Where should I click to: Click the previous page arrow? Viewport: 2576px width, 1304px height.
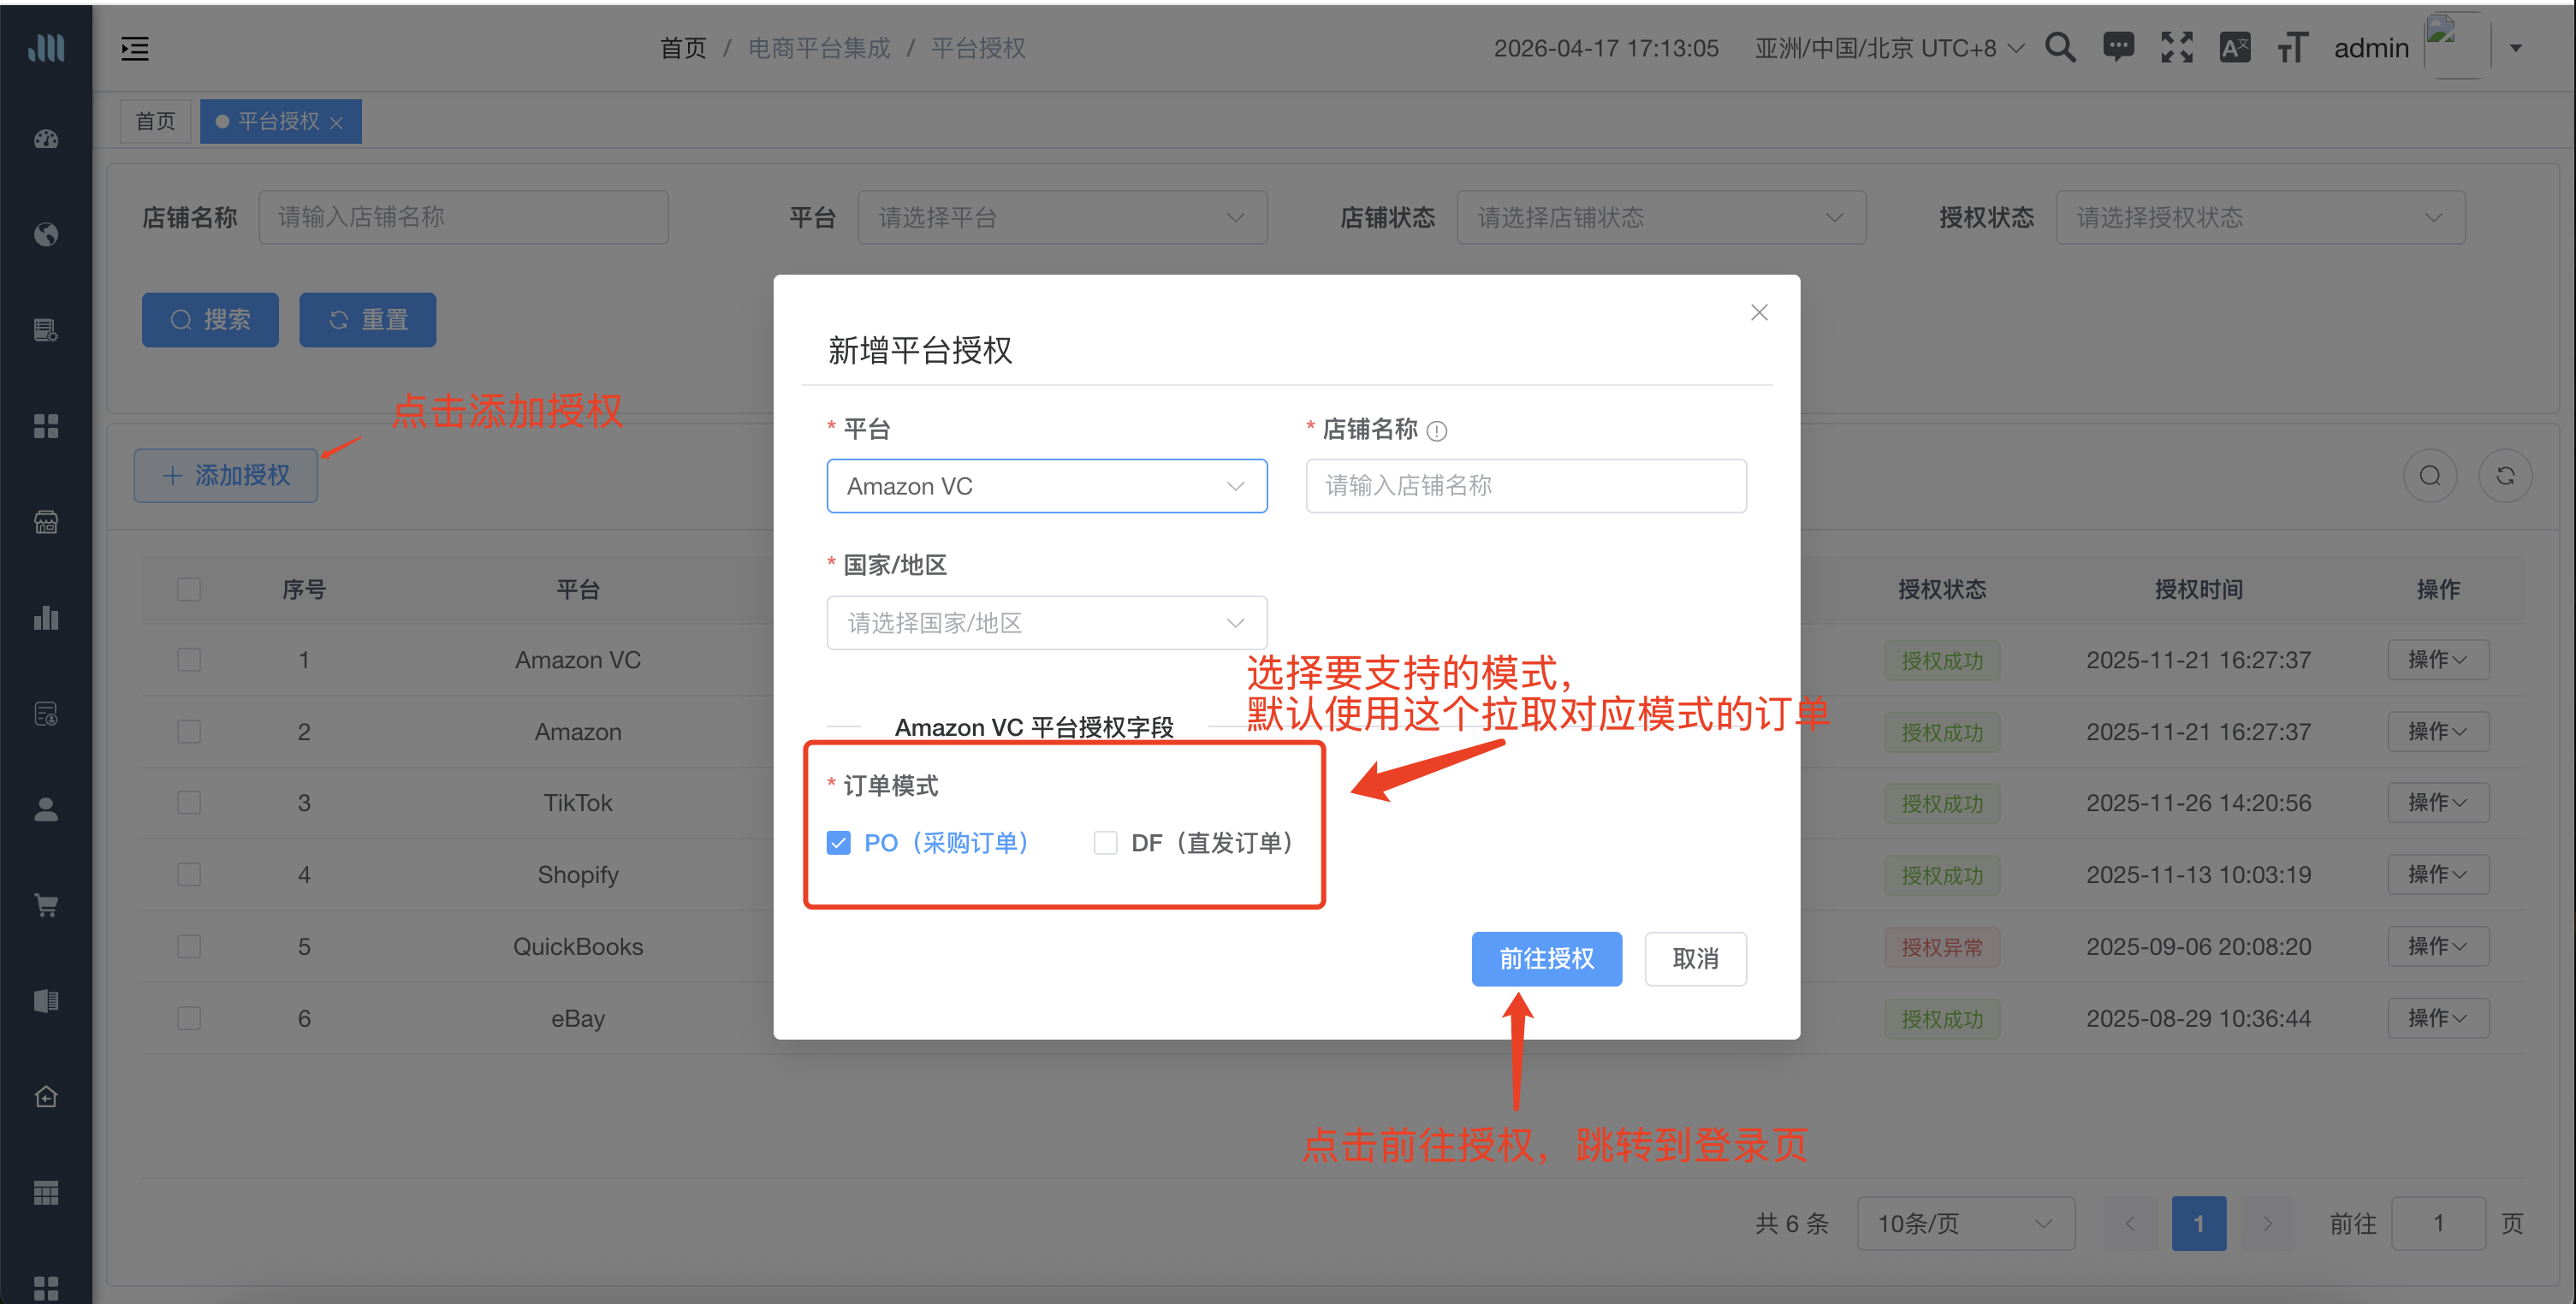(2131, 1223)
